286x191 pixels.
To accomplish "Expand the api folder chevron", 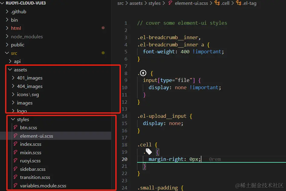I will pos(10,61).
